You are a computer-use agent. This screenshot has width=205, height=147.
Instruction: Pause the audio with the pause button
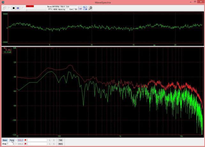point(18,8)
